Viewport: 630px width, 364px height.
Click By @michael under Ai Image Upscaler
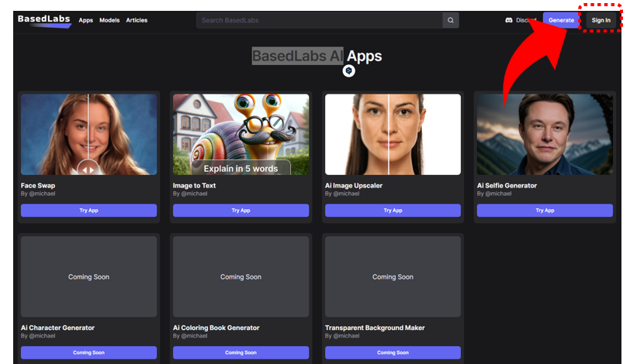[x=342, y=194]
